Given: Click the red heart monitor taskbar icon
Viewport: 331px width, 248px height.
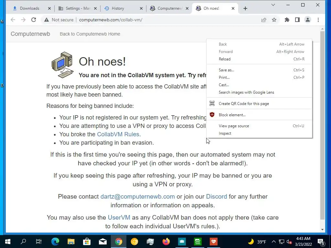Looking at the screenshot, I should pyautogui.click(x=213, y=242).
